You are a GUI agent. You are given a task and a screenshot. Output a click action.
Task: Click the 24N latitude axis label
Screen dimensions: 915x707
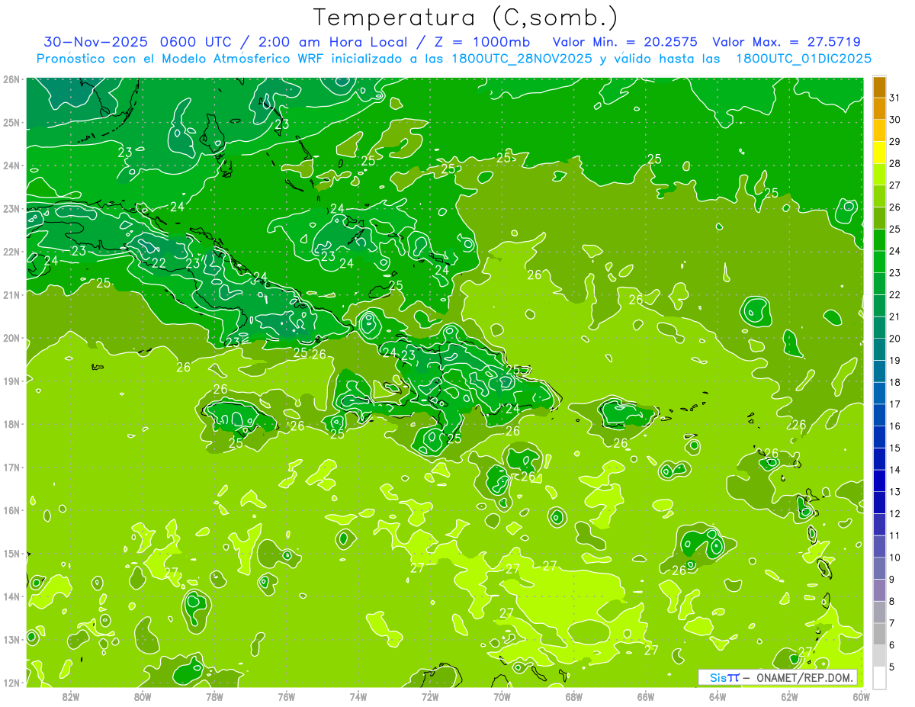click(11, 166)
